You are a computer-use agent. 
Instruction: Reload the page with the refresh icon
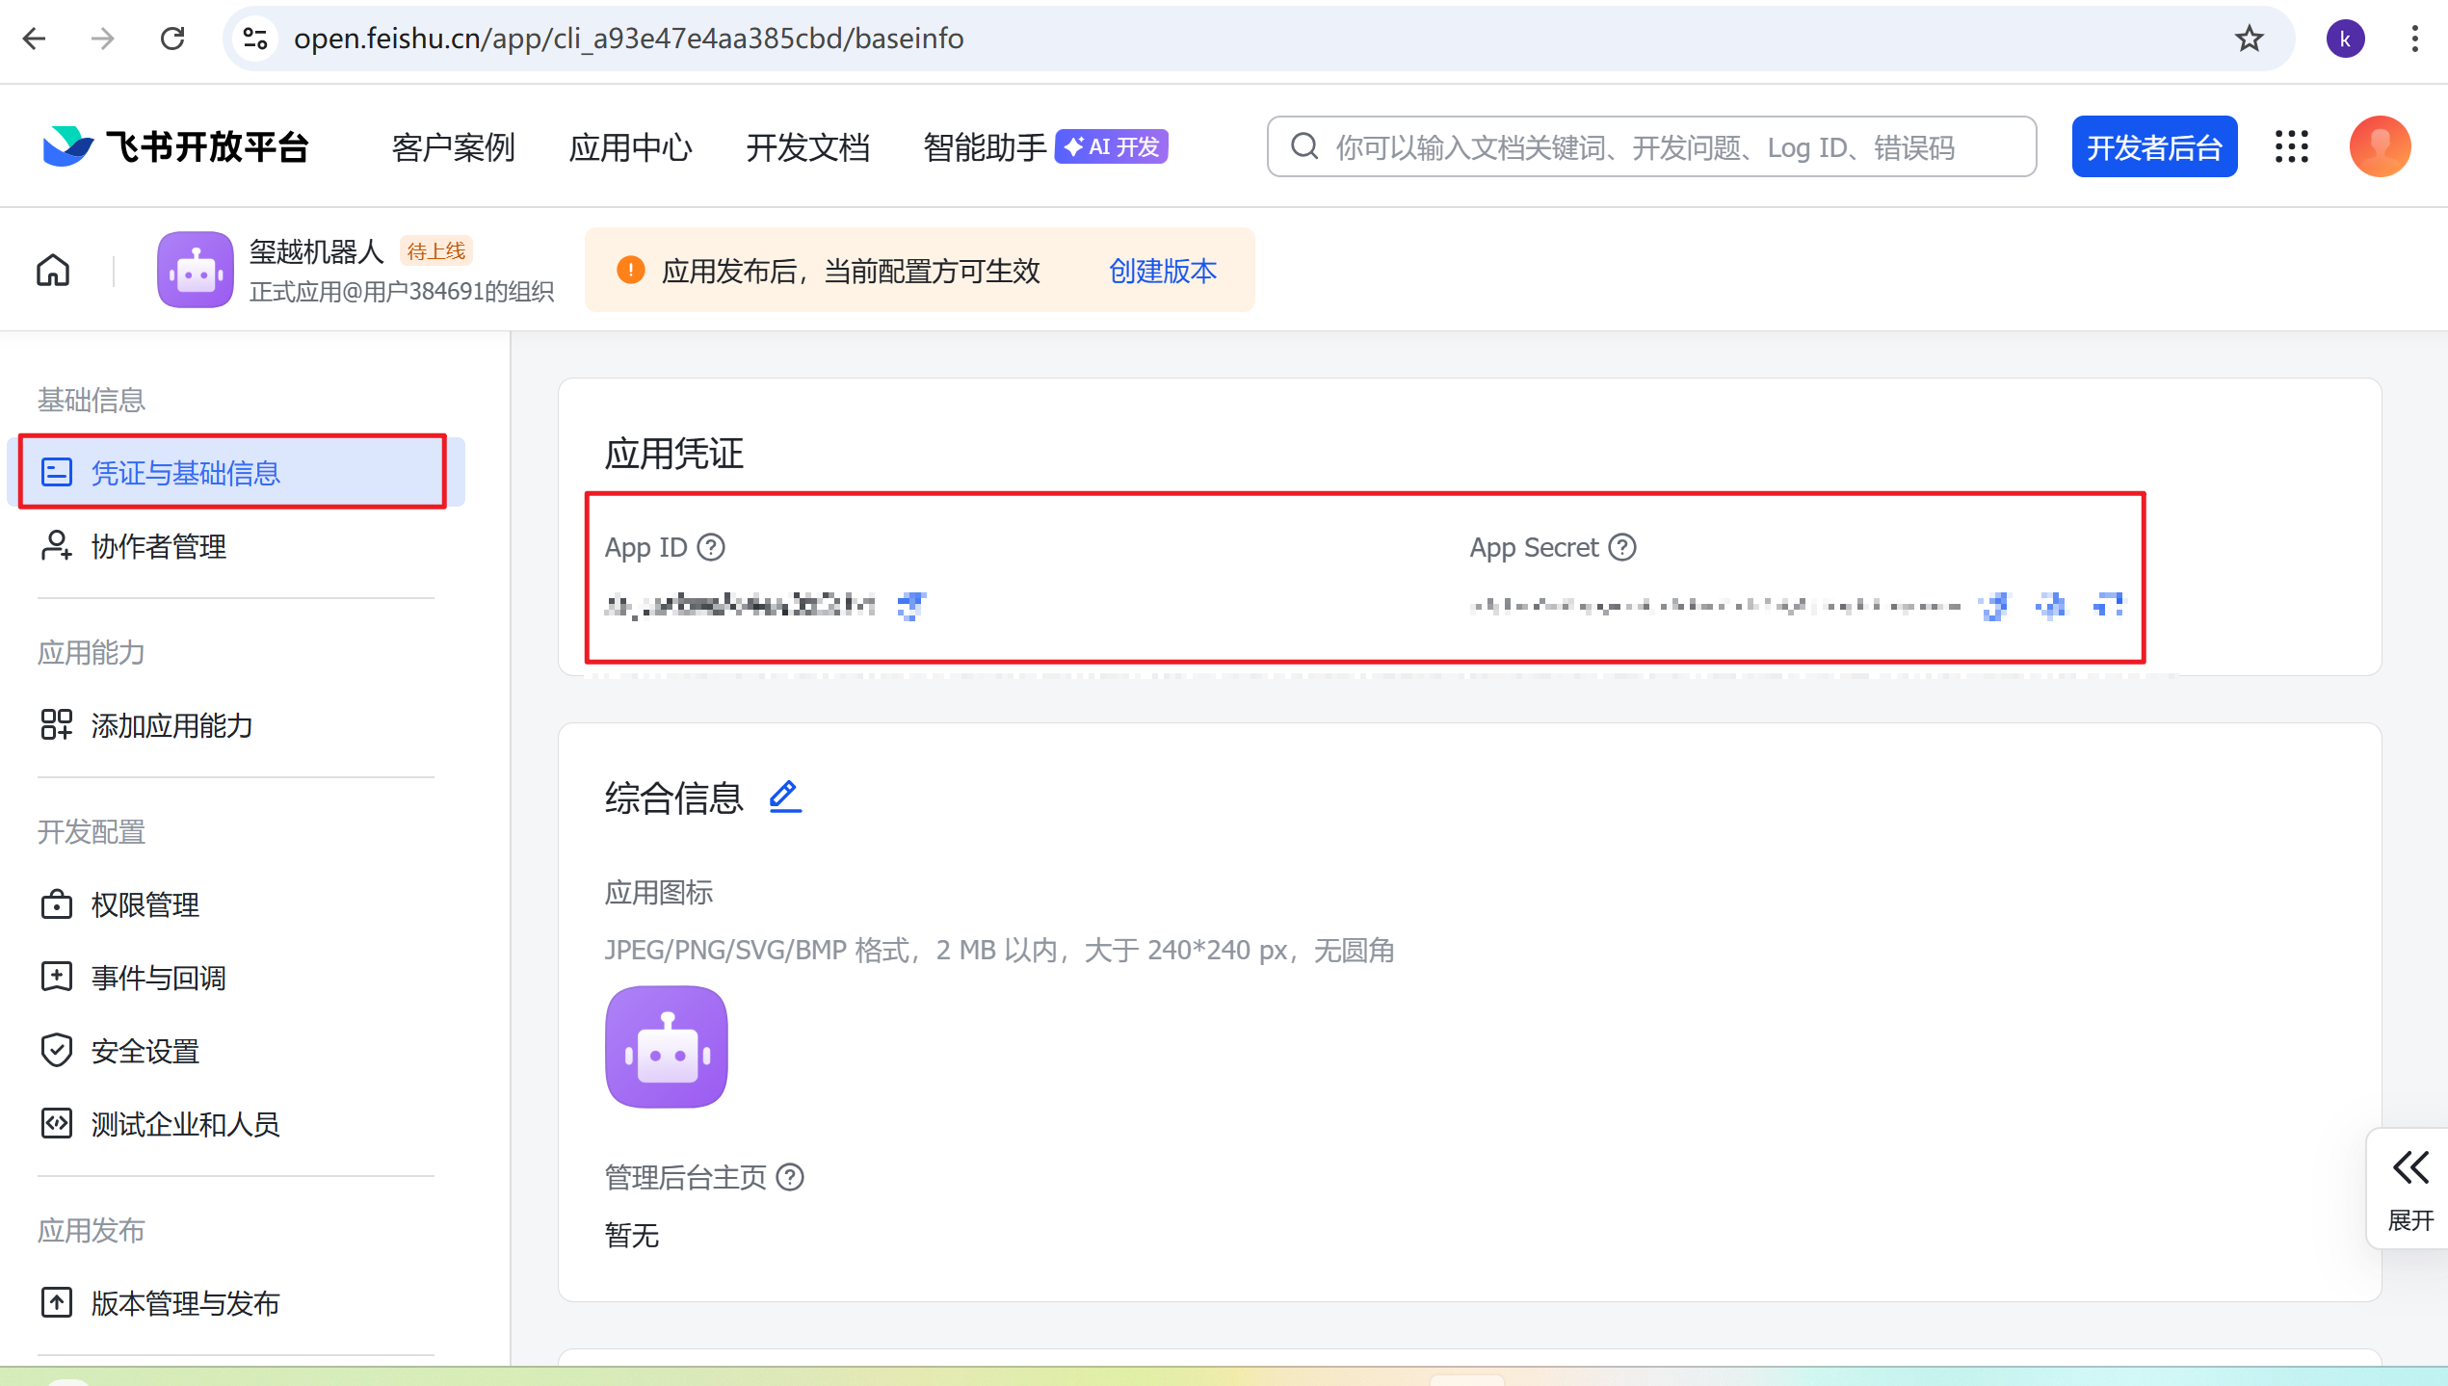(x=172, y=39)
